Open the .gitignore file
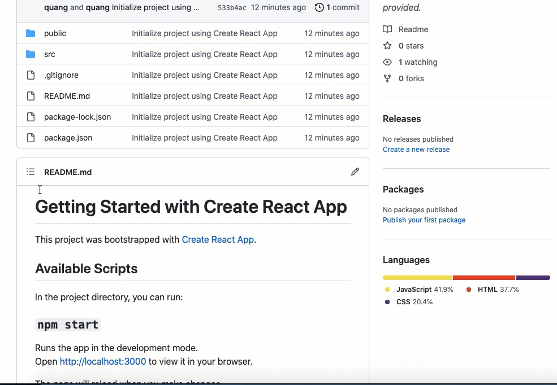557x385 pixels. pos(61,75)
